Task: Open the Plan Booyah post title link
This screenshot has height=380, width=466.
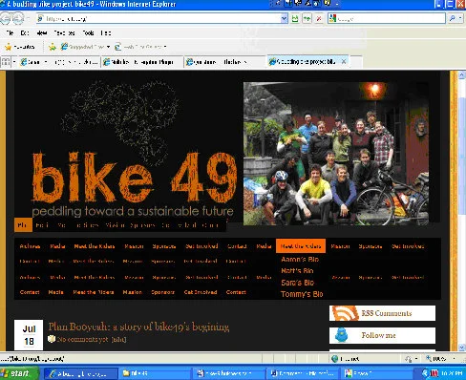Action: click(138, 327)
